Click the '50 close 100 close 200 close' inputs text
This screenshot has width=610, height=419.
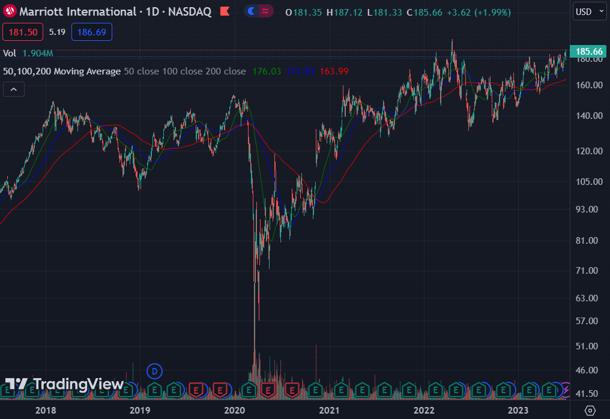coord(185,71)
